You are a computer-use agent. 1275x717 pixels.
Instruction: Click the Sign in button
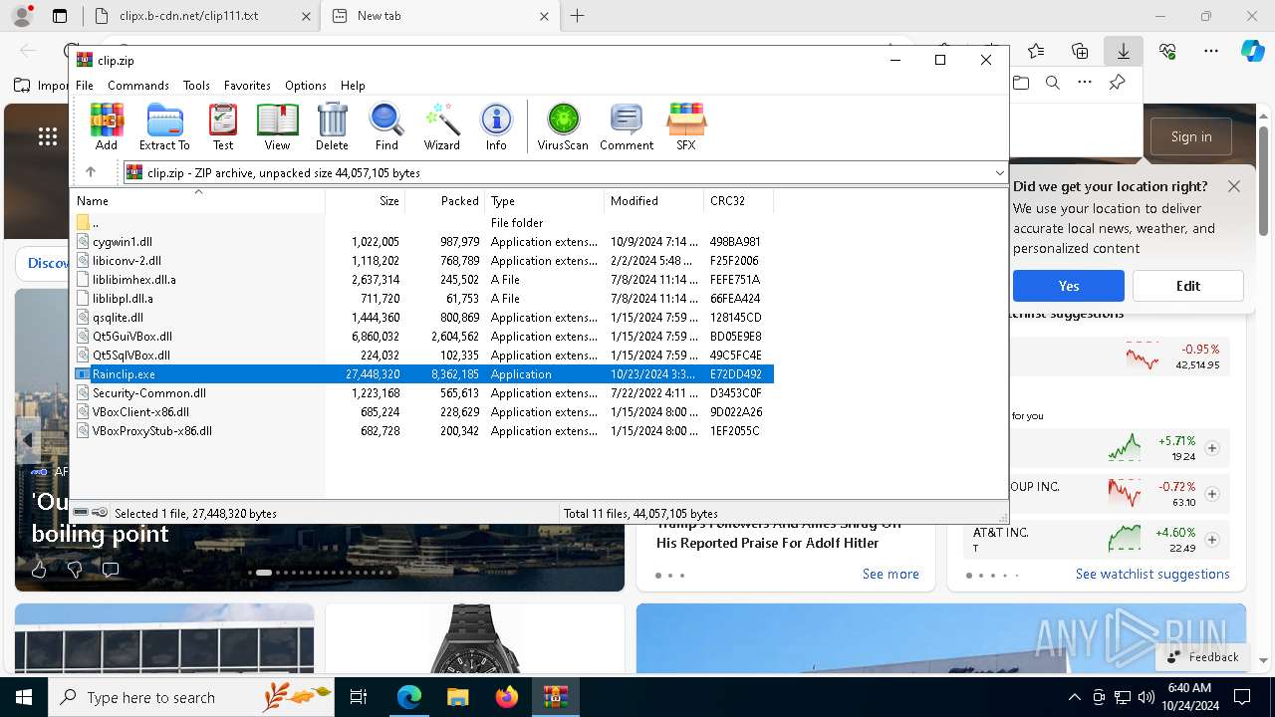1191,136
